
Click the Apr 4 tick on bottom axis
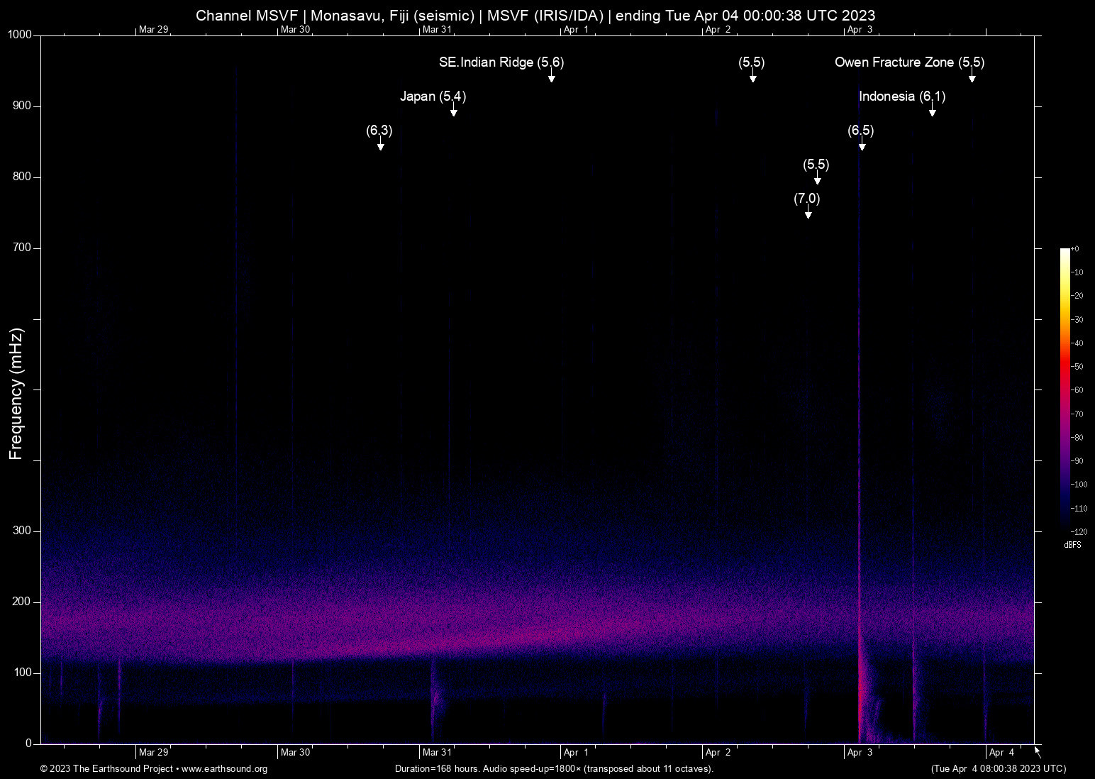click(1001, 753)
